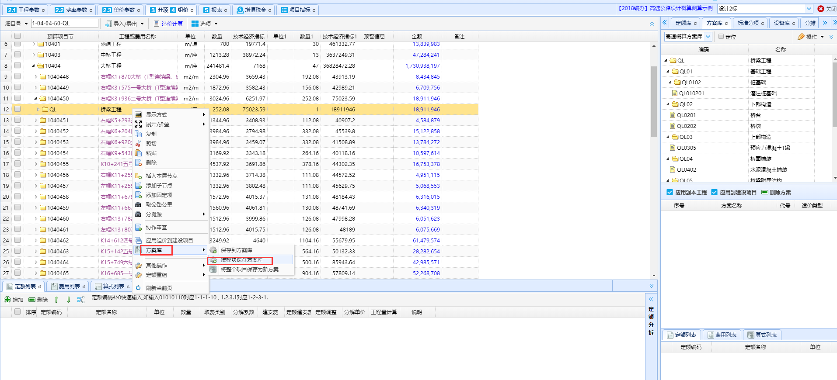The image size is (837, 380).
Task: Click 协作审查 icon in context menu
Action: tap(138, 227)
